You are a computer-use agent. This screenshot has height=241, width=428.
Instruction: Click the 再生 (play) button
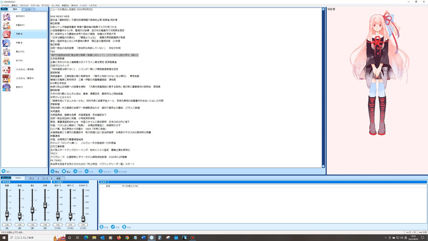tap(55, 171)
